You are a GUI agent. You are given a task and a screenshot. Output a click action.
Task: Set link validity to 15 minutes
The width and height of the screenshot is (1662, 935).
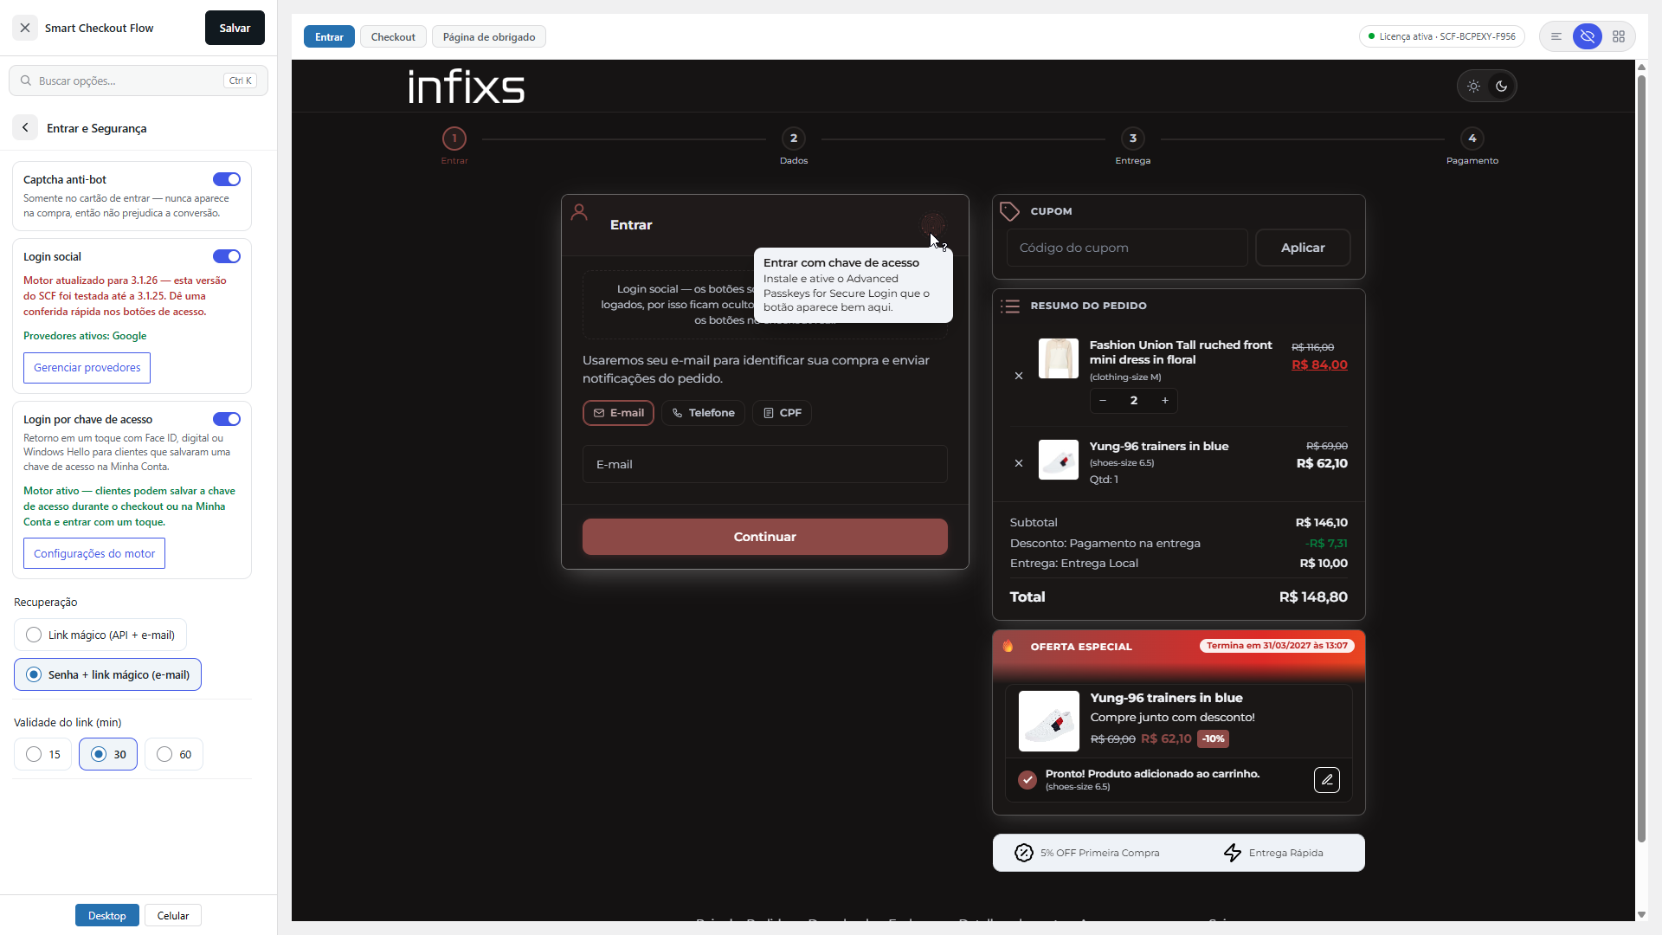point(43,754)
